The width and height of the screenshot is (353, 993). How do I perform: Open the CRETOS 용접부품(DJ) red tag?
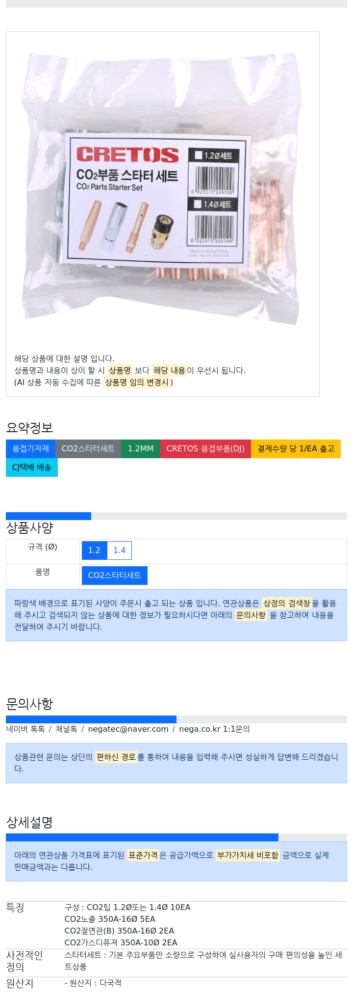pyautogui.click(x=205, y=448)
